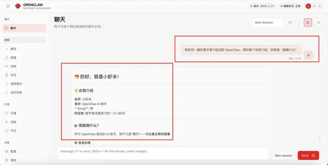The width and height of the screenshot is (328, 165).
Task: Open the 节点 nodes page
Action: [24, 130]
